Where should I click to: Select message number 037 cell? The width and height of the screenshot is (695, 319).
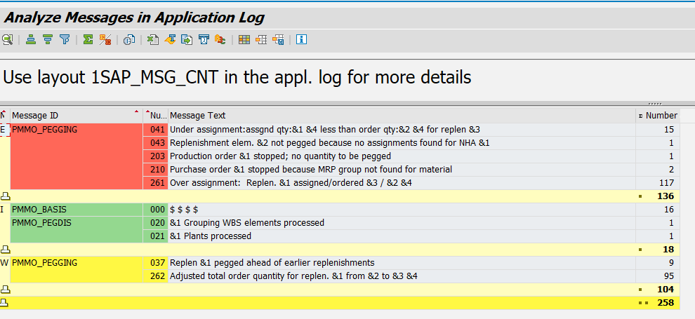coord(156,263)
